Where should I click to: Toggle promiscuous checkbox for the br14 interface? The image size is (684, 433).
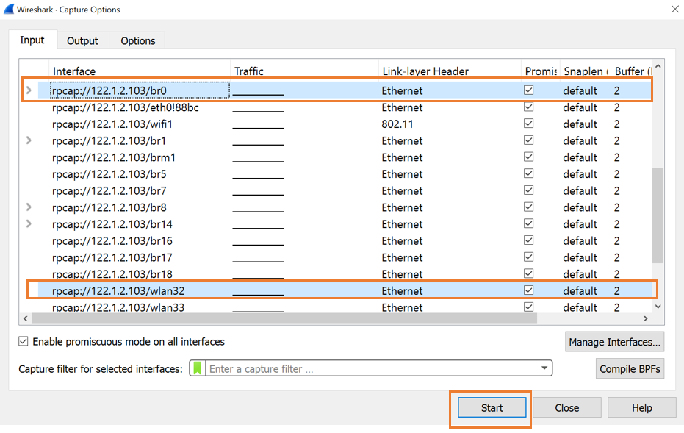(x=529, y=223)
